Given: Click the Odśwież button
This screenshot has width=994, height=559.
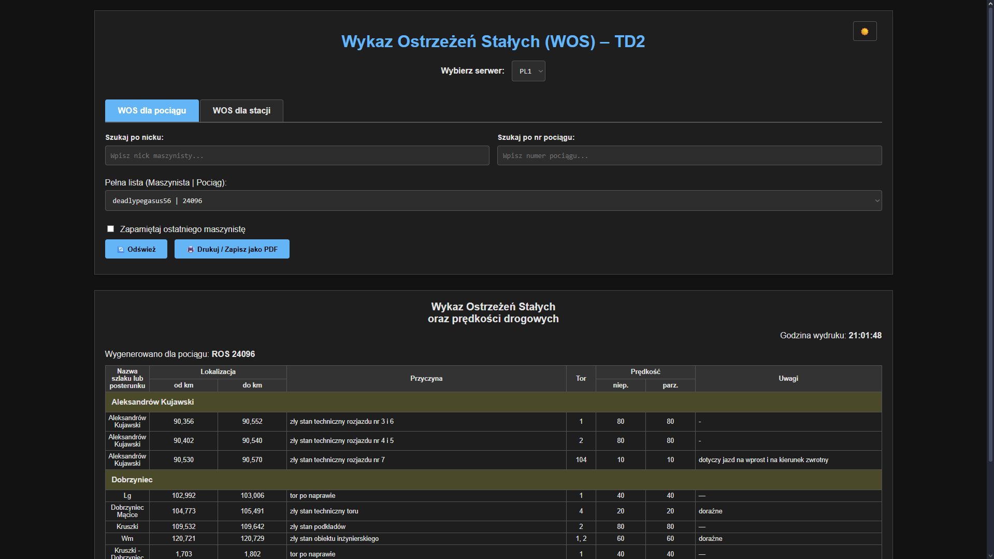Looking at the screenshot, I should pos(136,249).
